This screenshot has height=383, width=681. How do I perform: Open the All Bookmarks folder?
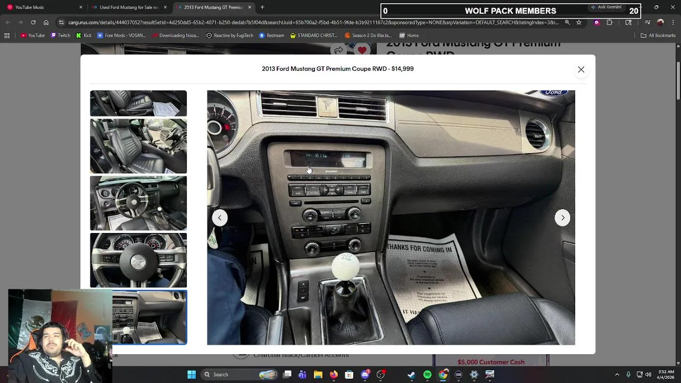(x=658, y=36)
